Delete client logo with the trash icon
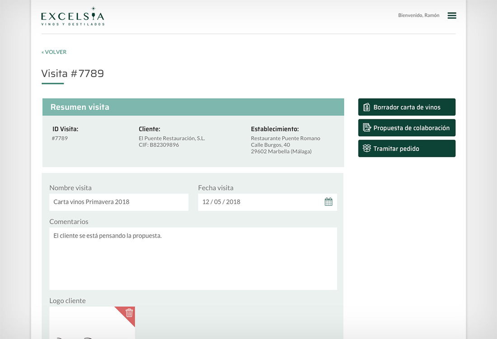The width and height of the screenshot is (497, 339). click(129, 313)
